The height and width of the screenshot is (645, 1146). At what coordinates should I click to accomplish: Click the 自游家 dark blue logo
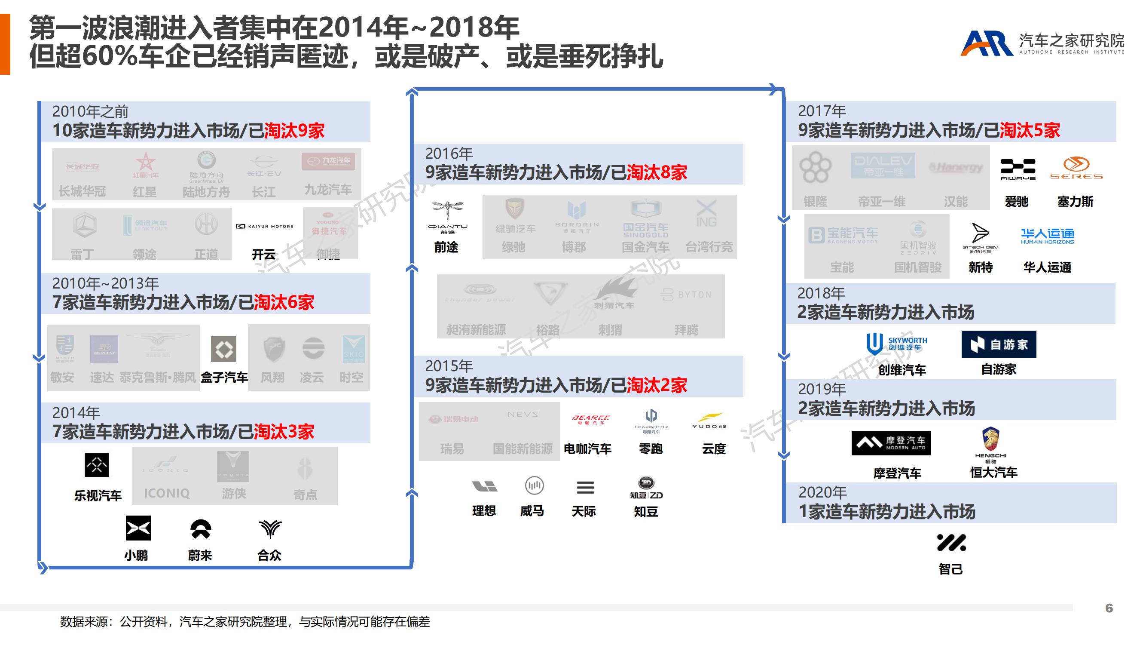click(x=999, y=344)
